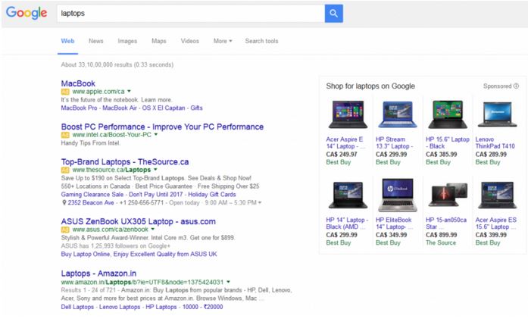Follow the MacBook Air sitelink
This screenshot has width=528, height=319.
point(120,108)
